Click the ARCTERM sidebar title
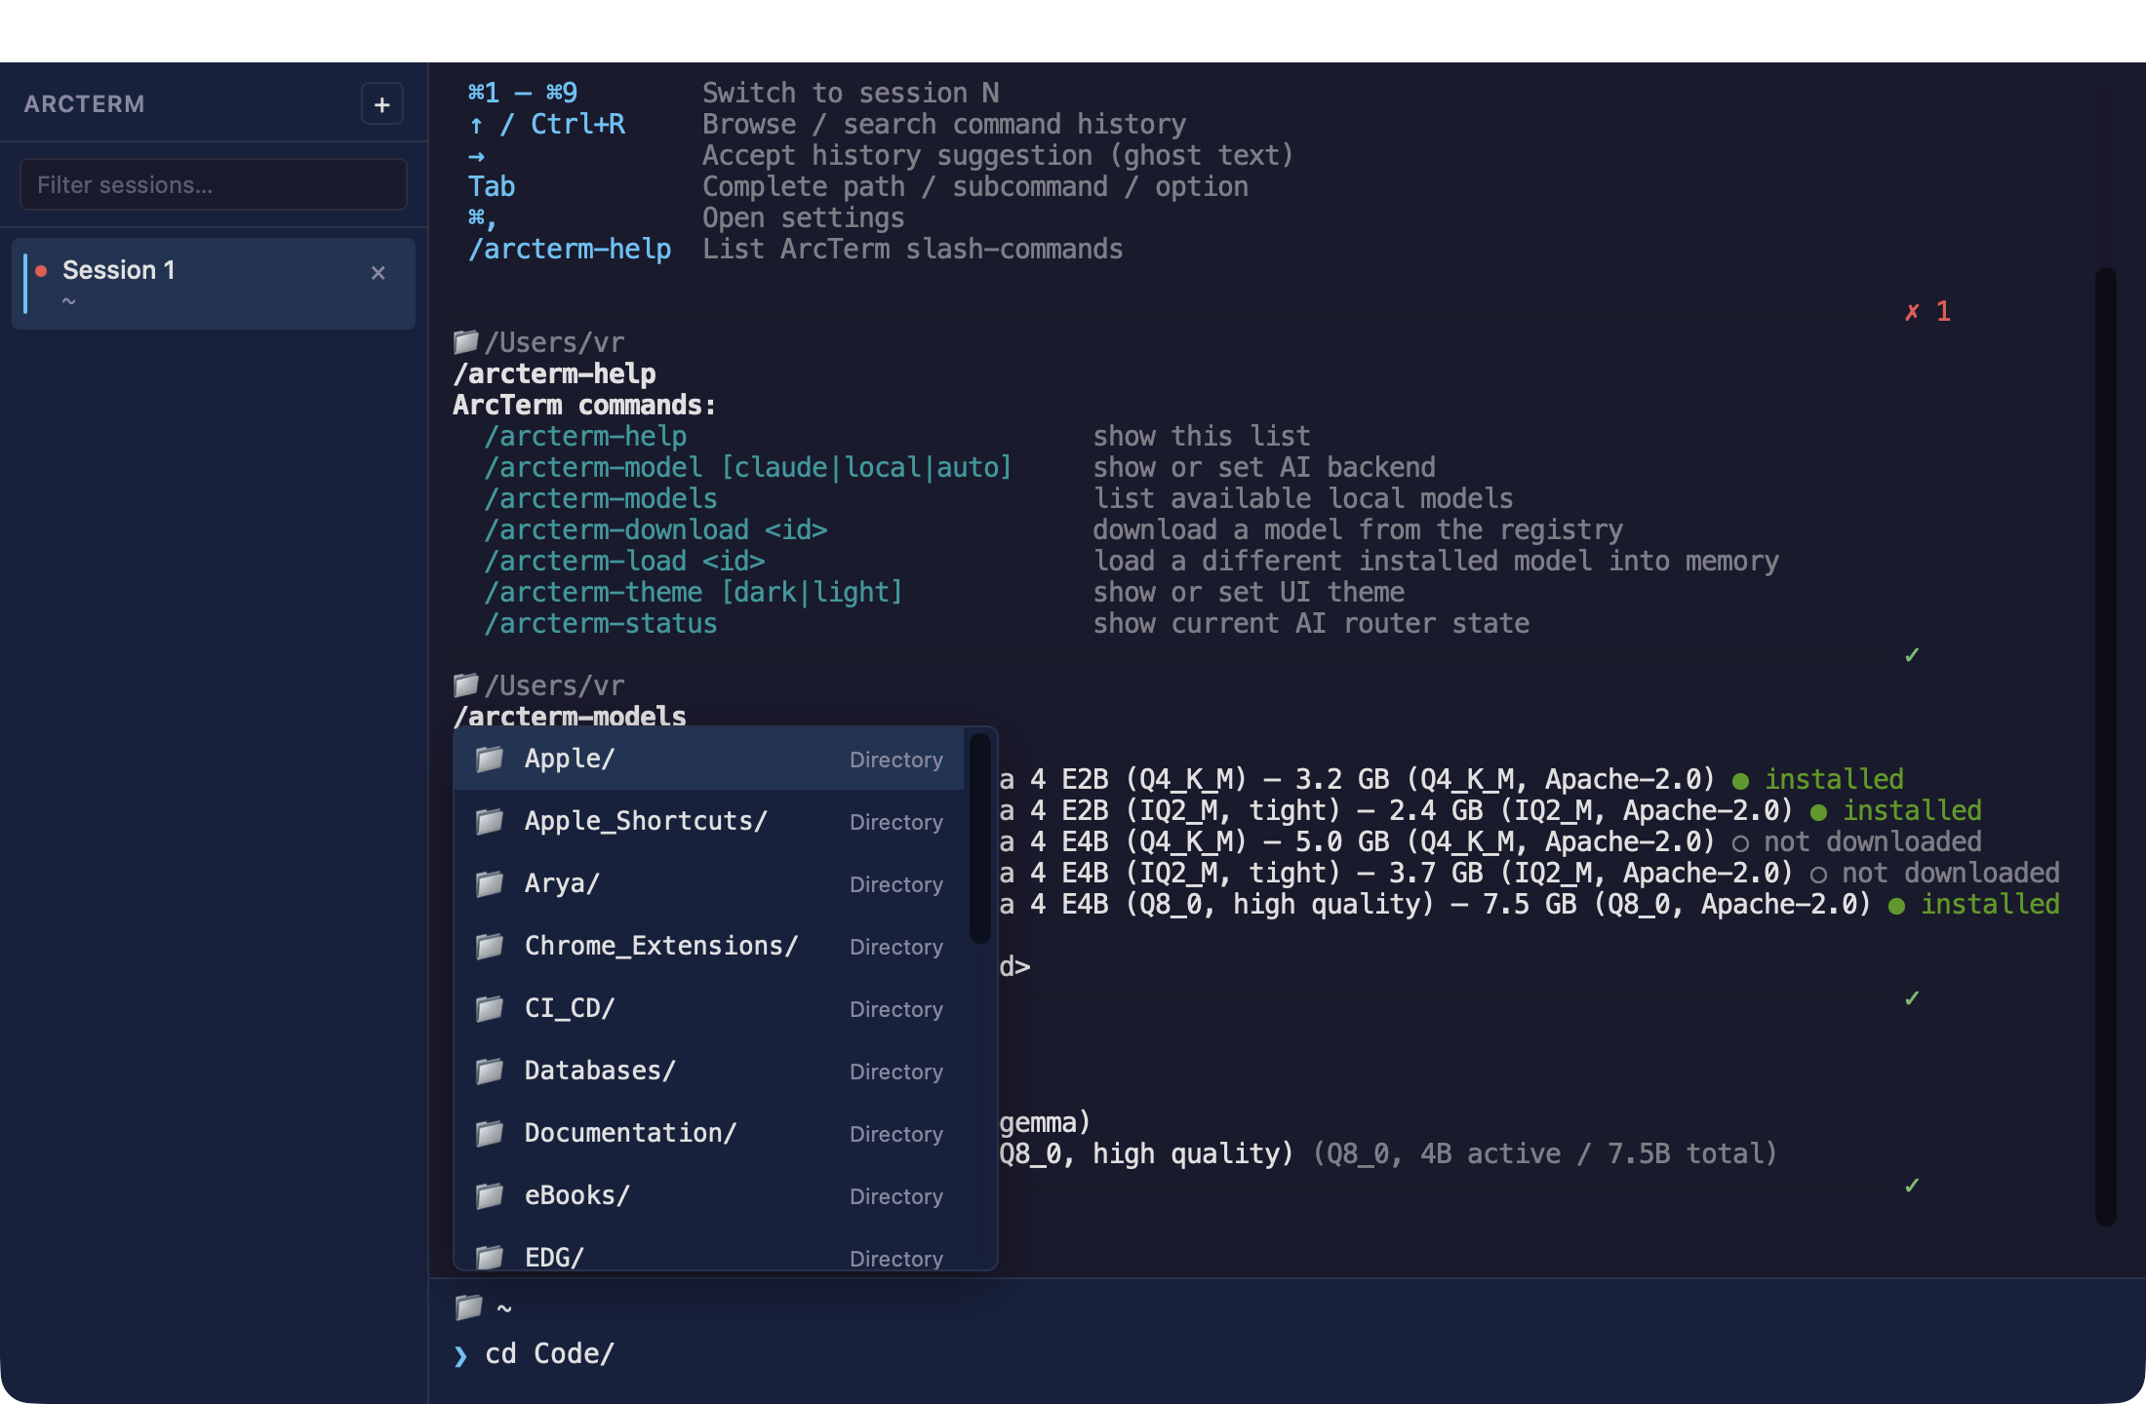Screen dimensions: 2146x1404 [x=84, y=104]
